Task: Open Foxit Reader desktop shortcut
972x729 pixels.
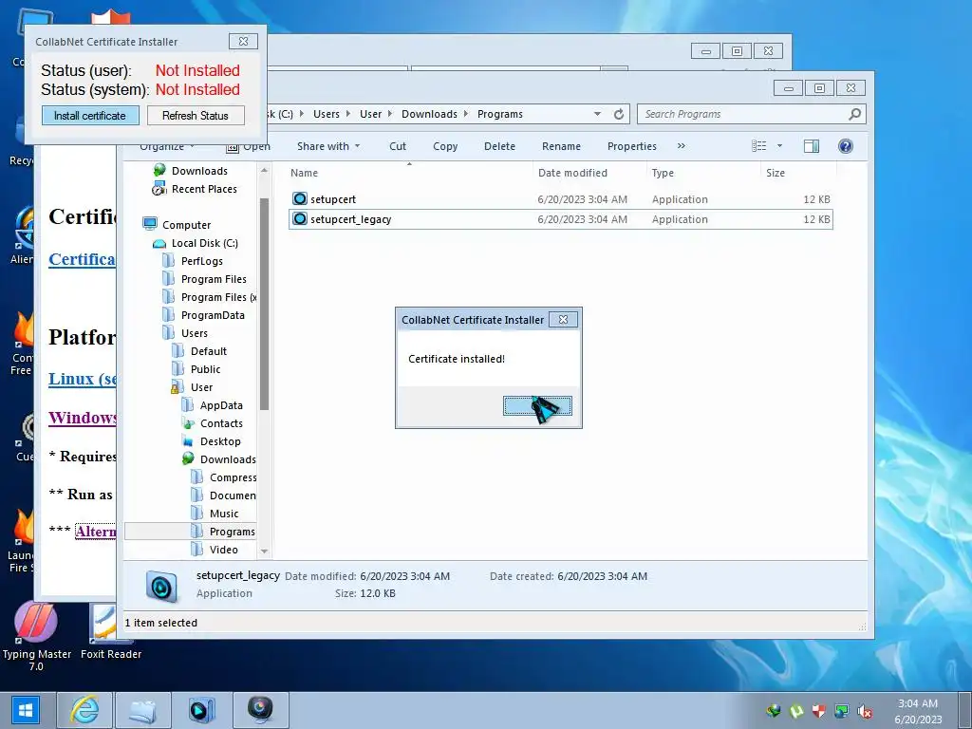Action: pyautogui.click(x=111, y=631)
